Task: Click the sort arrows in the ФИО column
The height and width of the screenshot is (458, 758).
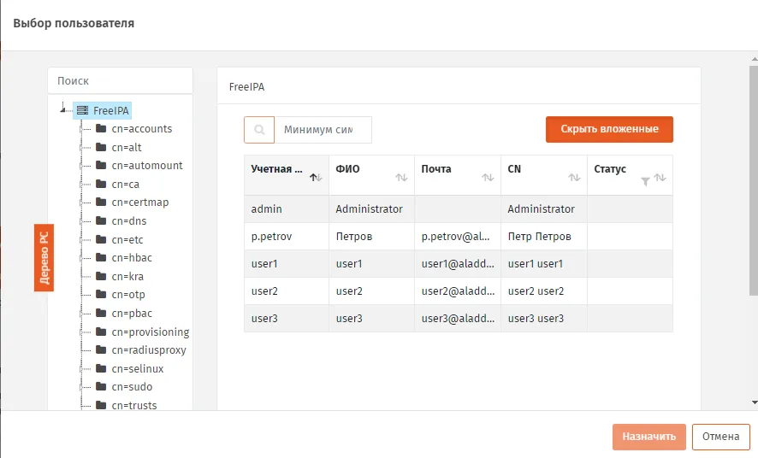Action: 401,178
